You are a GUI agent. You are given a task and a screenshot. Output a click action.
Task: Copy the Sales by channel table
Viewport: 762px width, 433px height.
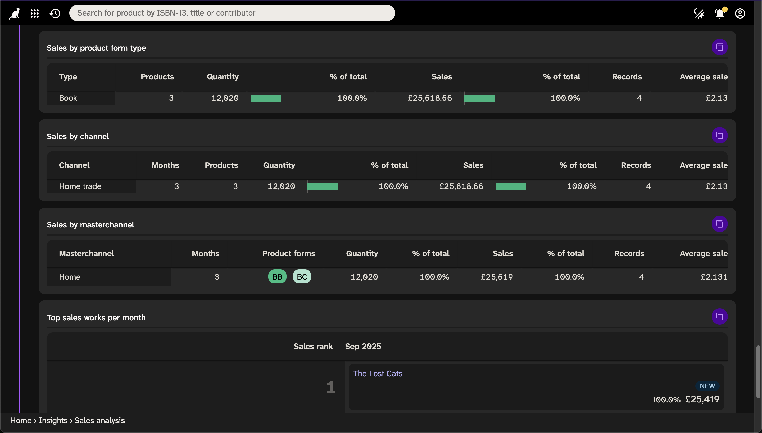[x=720, y=135]
